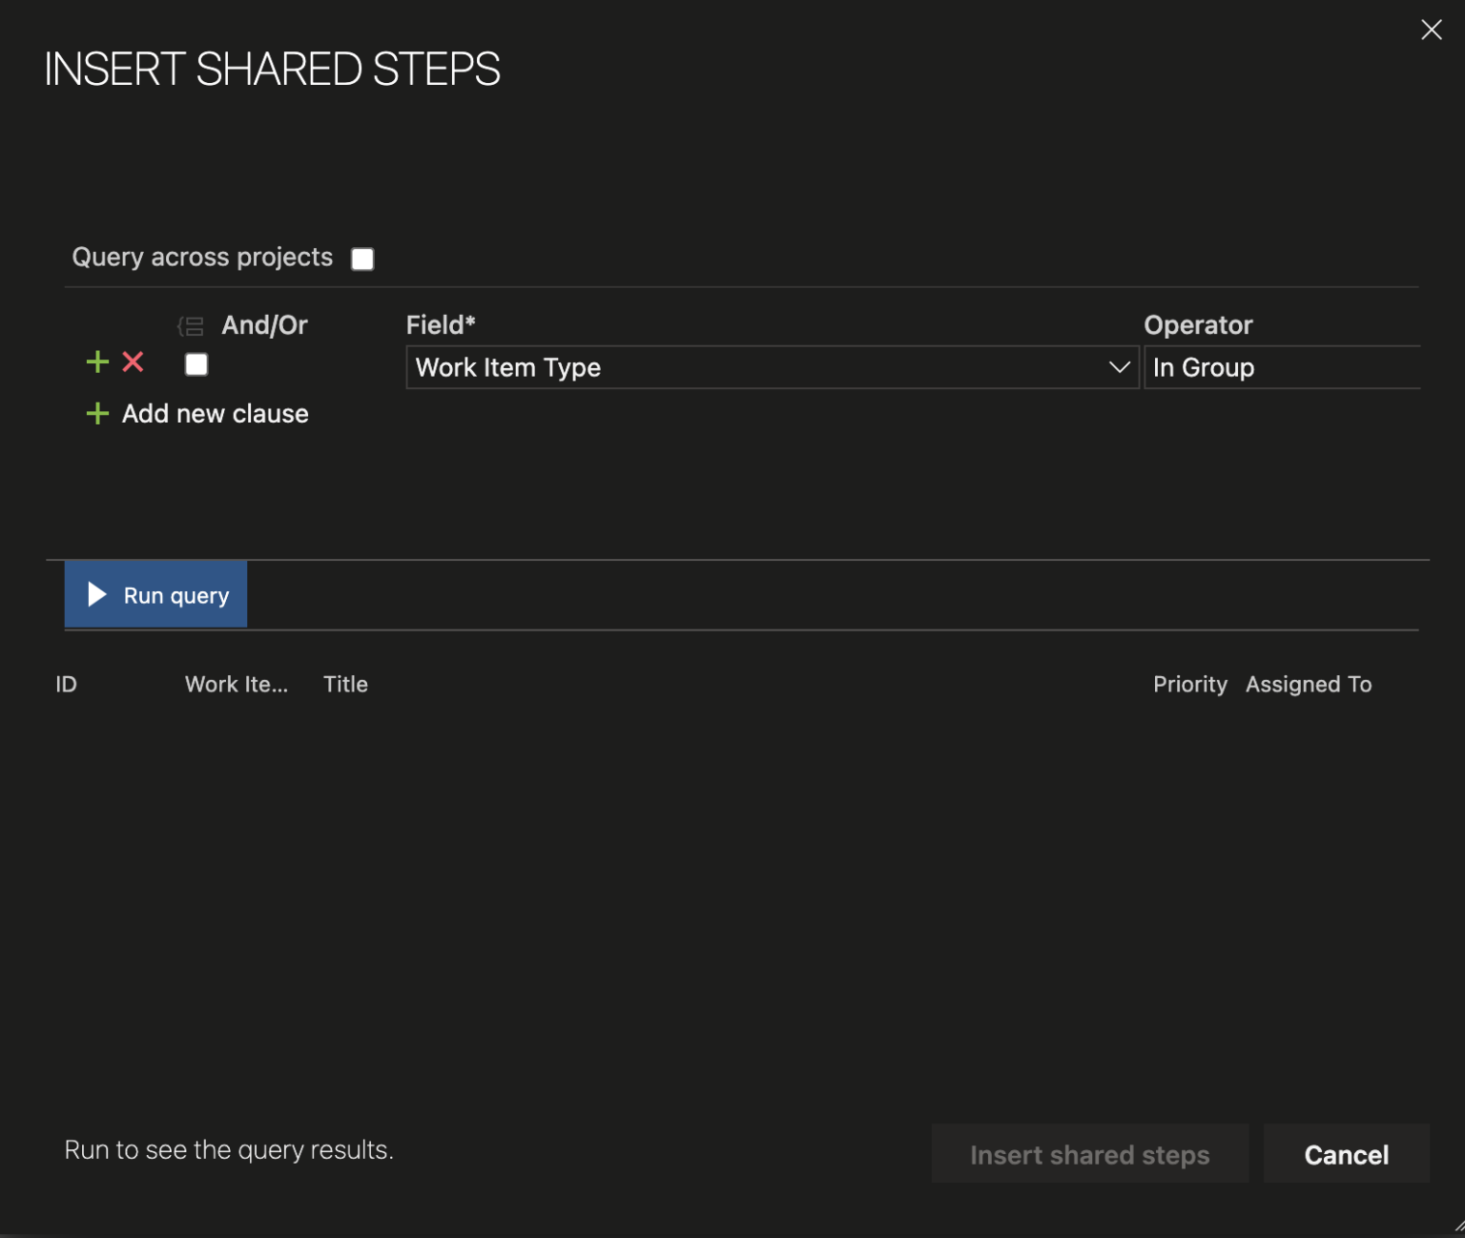This screenshot has height=1238, width=1465.
Task: Toggle the Query across projects checkbox
Action: click(361, 258)
